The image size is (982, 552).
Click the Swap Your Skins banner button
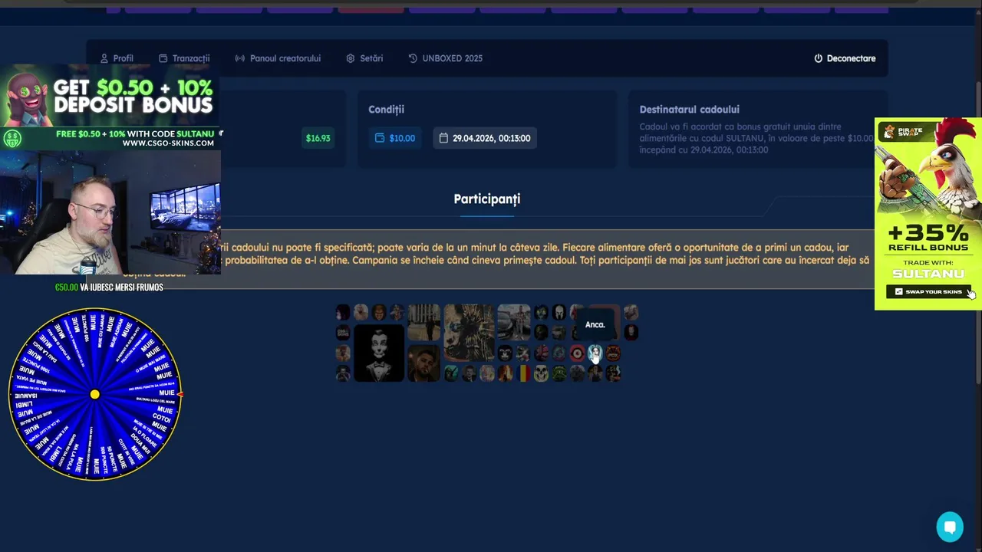coord(928,291)
